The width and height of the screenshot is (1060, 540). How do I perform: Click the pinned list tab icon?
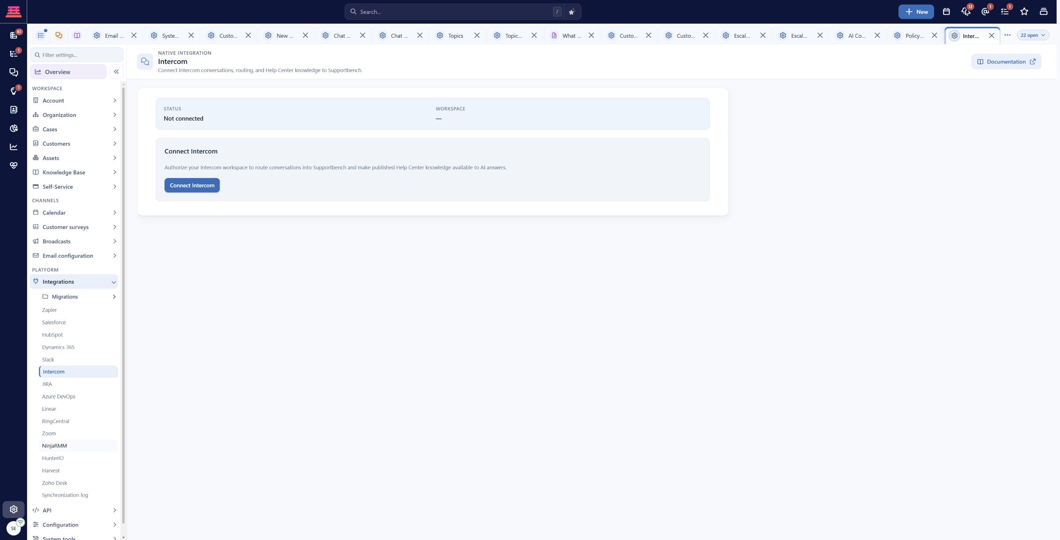point(41,36)
